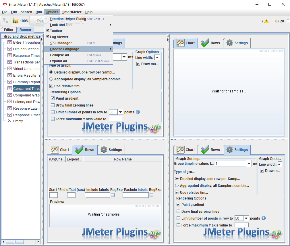The height and width of the screenshot is (246, 290).
Task: Choose Function Helper Dialog menu item
Action: point(78,19)
